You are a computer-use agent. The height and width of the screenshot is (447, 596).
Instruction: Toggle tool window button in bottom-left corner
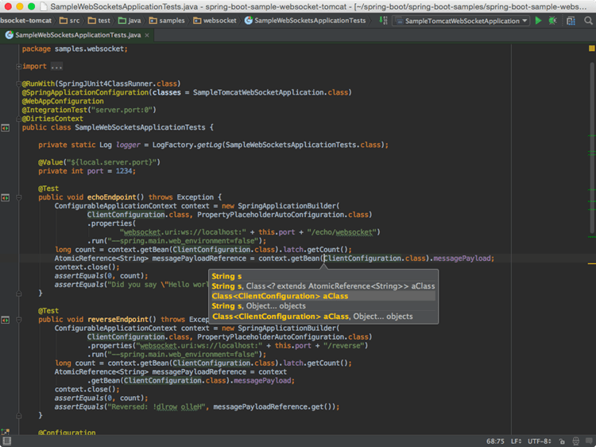pos(7,441)
